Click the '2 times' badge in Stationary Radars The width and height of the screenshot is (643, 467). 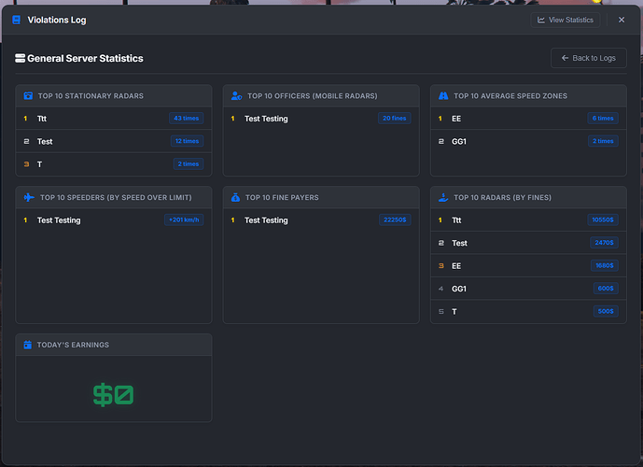tap(189, 164)
